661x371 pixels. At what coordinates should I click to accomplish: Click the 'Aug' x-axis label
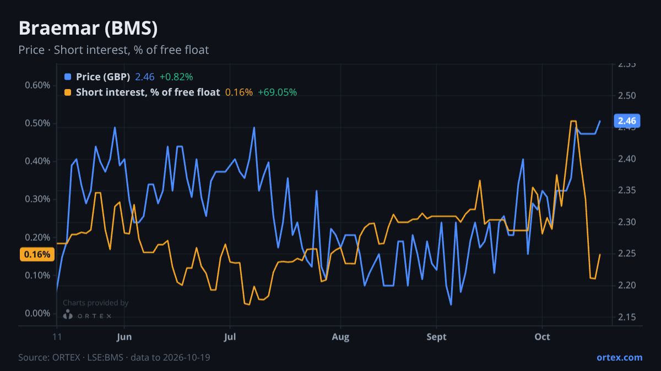341,337
